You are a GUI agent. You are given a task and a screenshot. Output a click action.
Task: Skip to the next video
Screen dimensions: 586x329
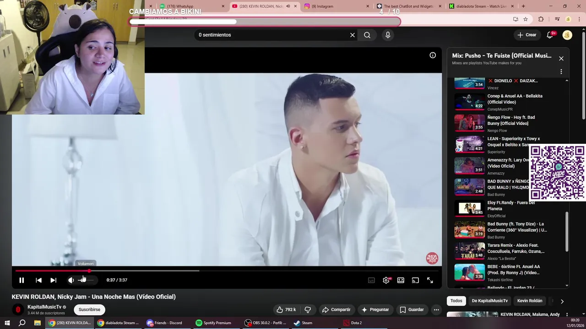tap(53, 280)
